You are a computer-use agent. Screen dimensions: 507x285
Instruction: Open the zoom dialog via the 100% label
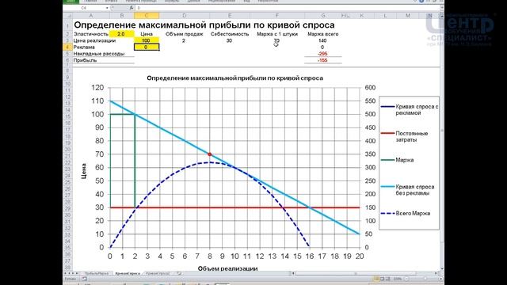(398, 279)
